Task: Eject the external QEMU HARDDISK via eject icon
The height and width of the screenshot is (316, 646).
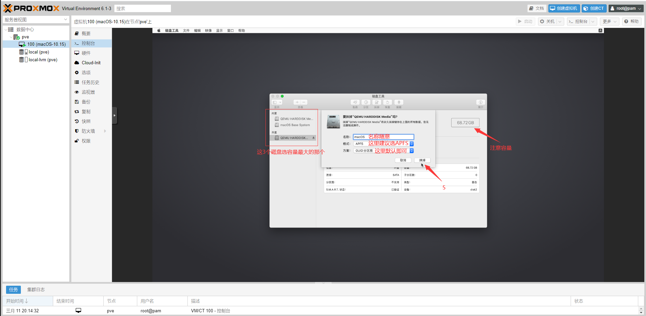Action: (314, 138)
